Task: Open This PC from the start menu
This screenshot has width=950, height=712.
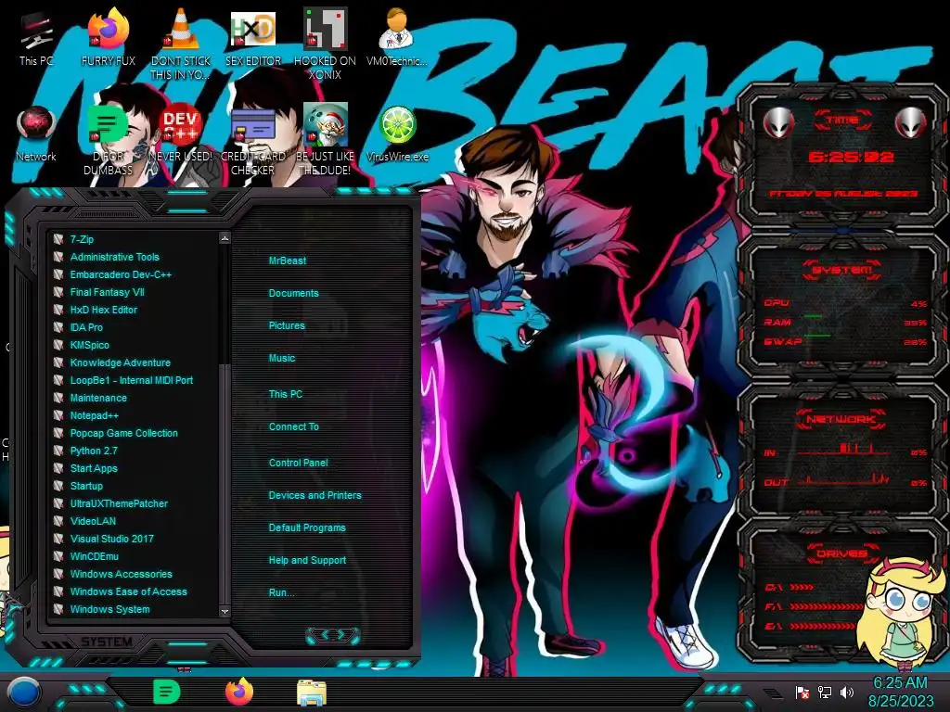Action: (x=286, y=394)
